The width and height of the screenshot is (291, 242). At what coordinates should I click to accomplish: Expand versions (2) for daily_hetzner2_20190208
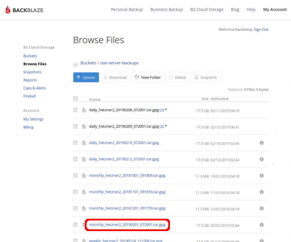point(162,110)
